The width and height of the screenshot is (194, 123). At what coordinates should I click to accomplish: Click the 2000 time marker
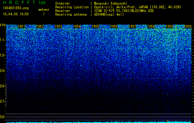[188, 26]
